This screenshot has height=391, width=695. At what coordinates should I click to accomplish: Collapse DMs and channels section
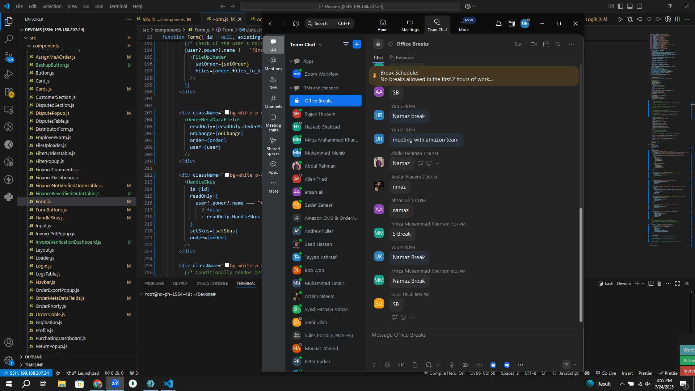pos(291,88)
